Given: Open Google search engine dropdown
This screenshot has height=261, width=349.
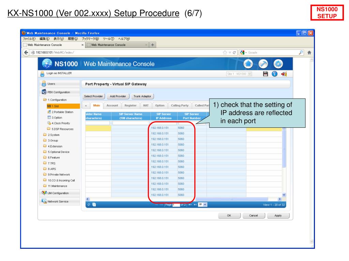Looking at the screenshot, I should 243,53.
